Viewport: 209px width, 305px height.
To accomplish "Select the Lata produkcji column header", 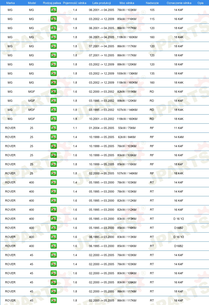I will point(102,3).
